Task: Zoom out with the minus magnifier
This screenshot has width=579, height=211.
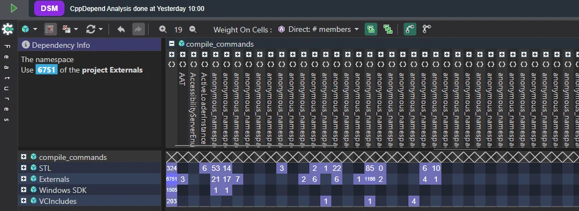Action: (193, 29)
